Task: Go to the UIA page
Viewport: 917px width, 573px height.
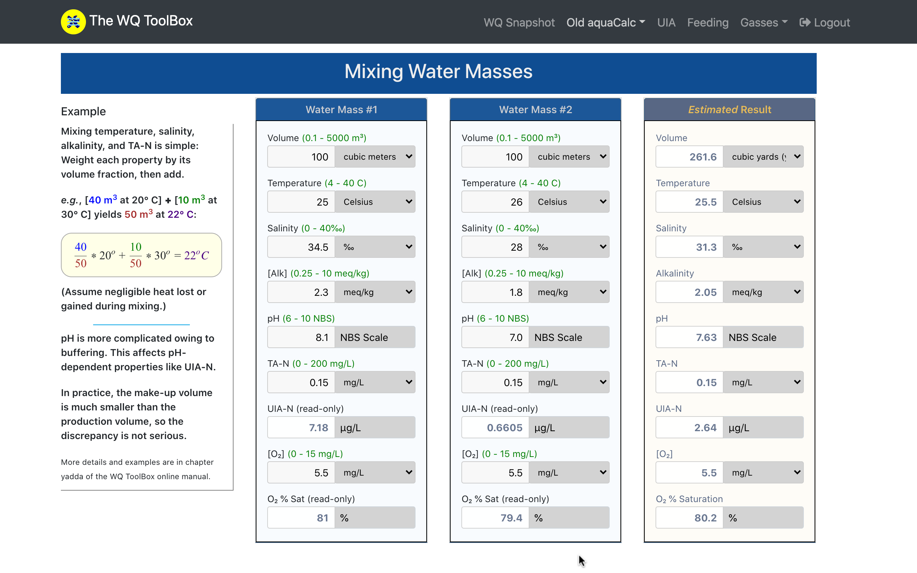Action: [x=666, y=22]
